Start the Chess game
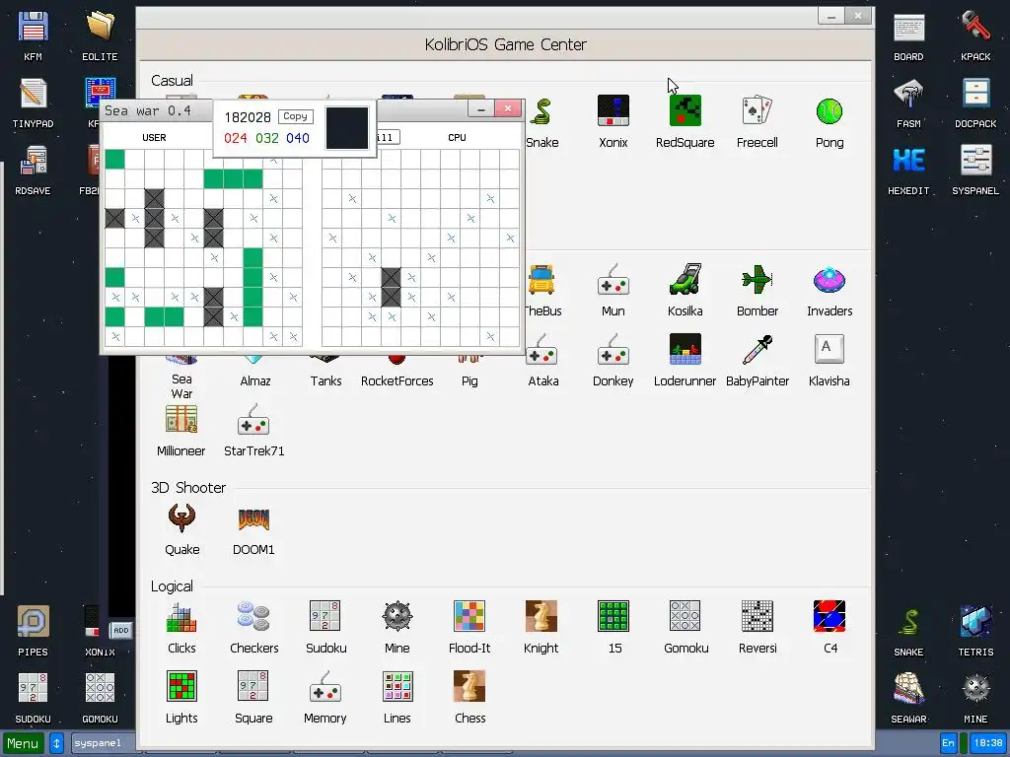 (469, 698)
